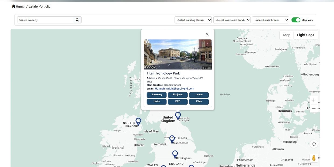The width and height of the screenshot is (334, 167).
Task: Click the Hannah.Wright@qubixgrid.com email link
Action: pyautogui.click(x=174, y=89)
